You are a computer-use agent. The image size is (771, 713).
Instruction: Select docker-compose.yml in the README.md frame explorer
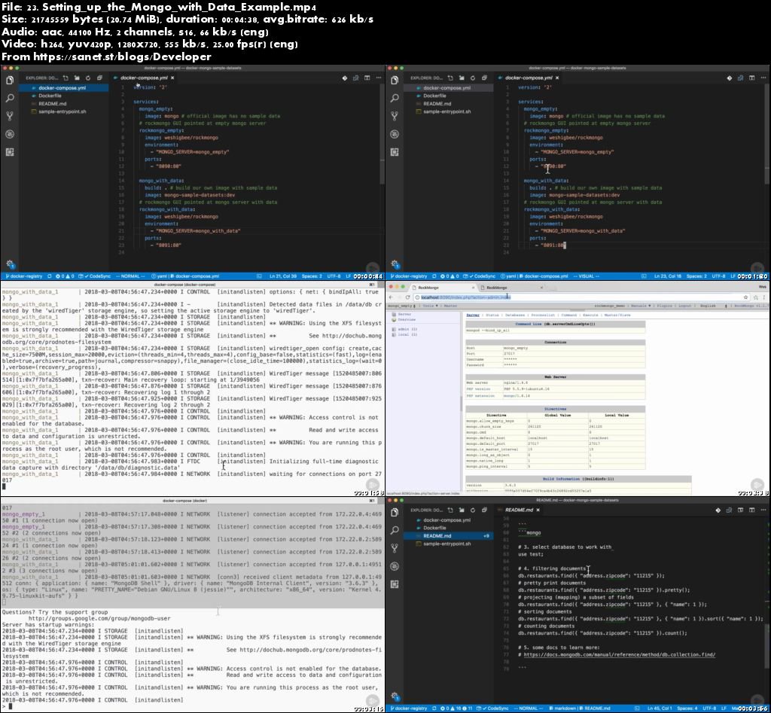449,520
